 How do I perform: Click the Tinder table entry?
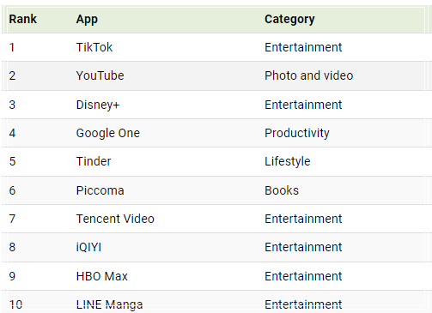(x=94, y=161)
